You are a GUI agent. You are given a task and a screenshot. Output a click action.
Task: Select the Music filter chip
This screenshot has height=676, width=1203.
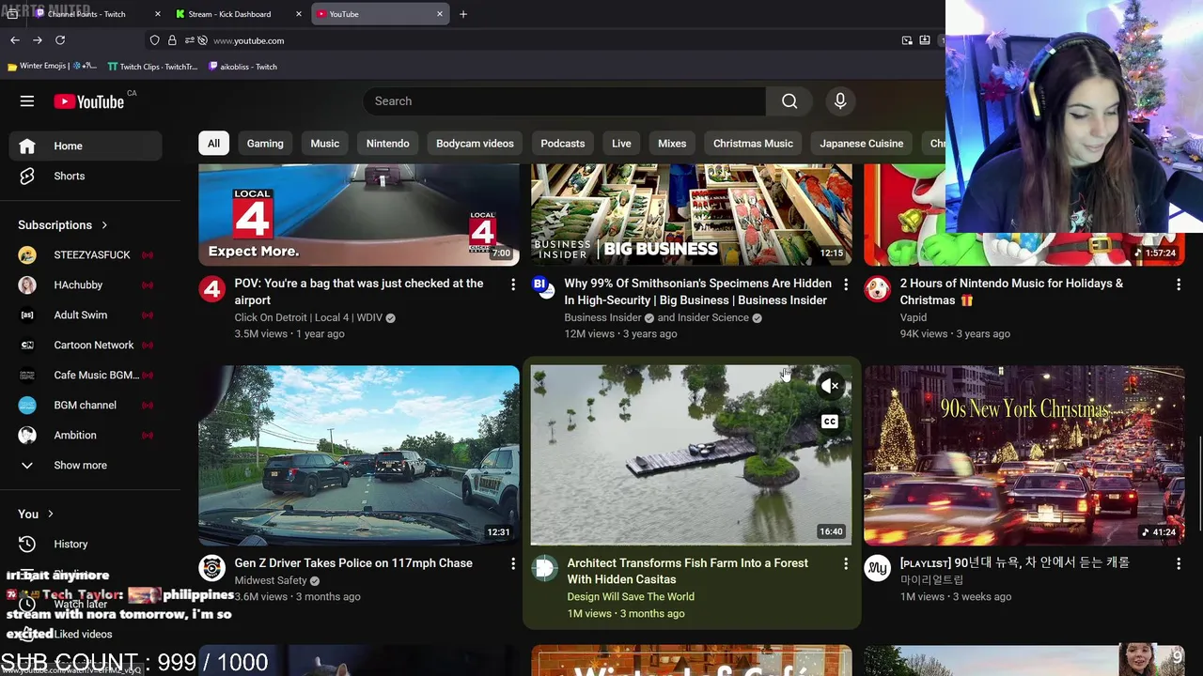[x=325, y=144]
